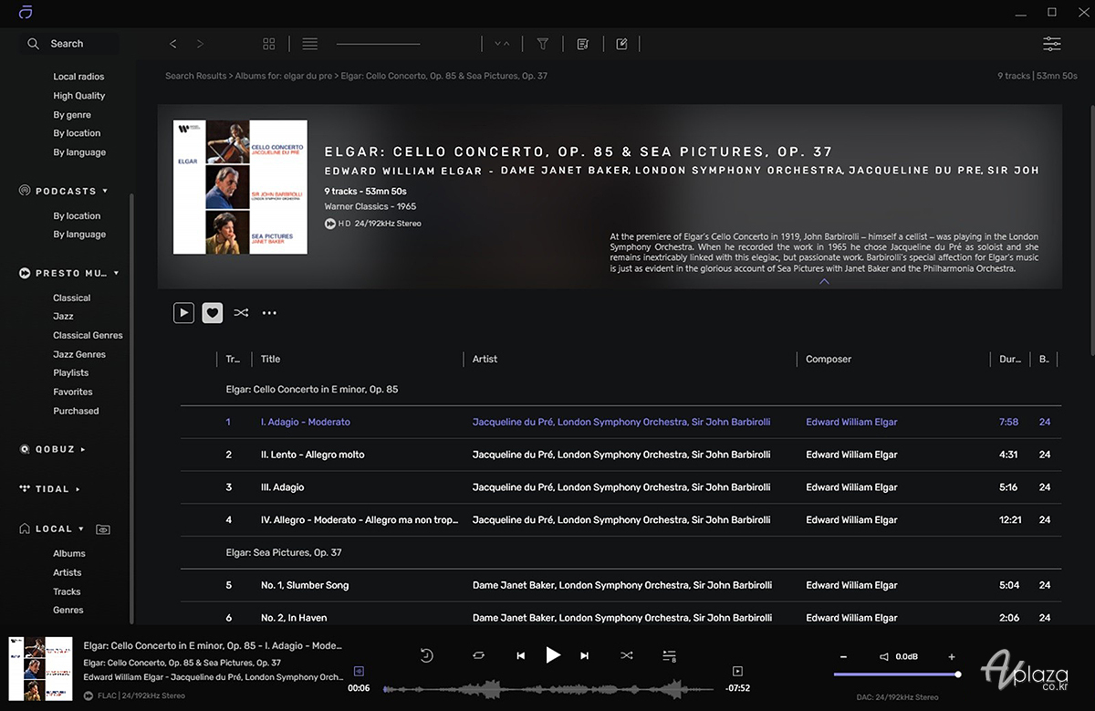Screen dimensions: 1095x711
Task: Open Purchased in sidebar
Action: coord(76,411)
